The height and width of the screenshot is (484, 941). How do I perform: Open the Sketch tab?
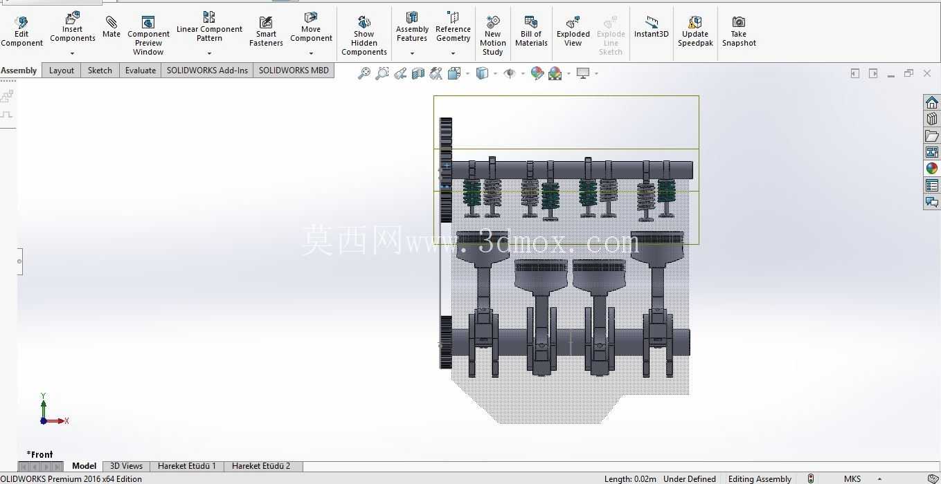click(100, 71)
